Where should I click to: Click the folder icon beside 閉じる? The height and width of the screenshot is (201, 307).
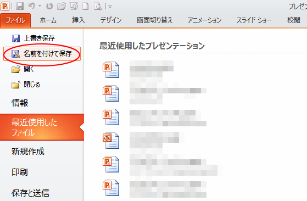point(16,85)
